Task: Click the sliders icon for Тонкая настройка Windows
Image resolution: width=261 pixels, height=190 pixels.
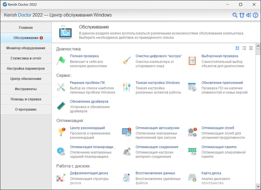Action: pos(126,87)
